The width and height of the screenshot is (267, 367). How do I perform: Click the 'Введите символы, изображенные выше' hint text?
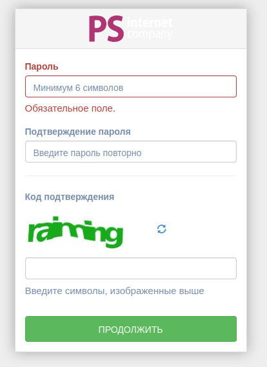[114, 291]
